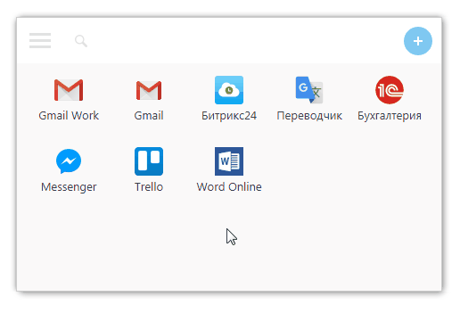
Task: Launch the Word Online icon
Action: 229,161
